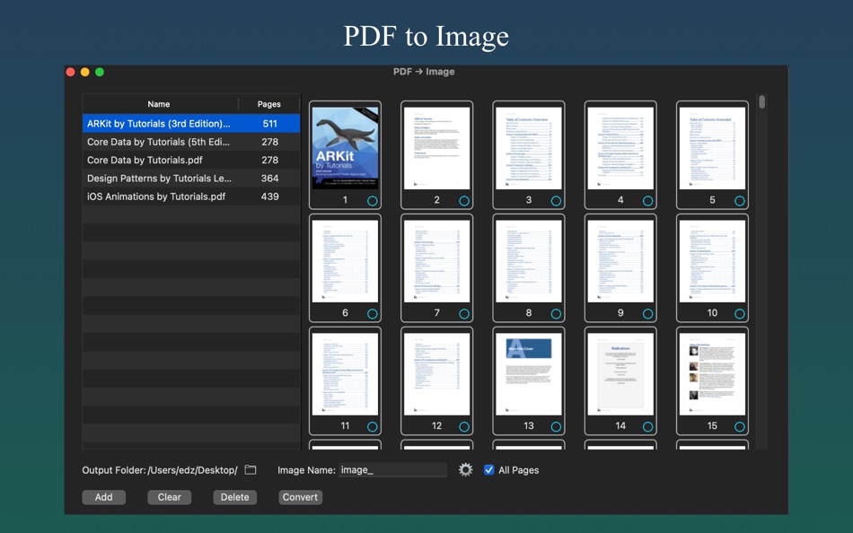853x533 pixels.
Task: Click the 364 page count cell
Action: [x=270, y=178]
